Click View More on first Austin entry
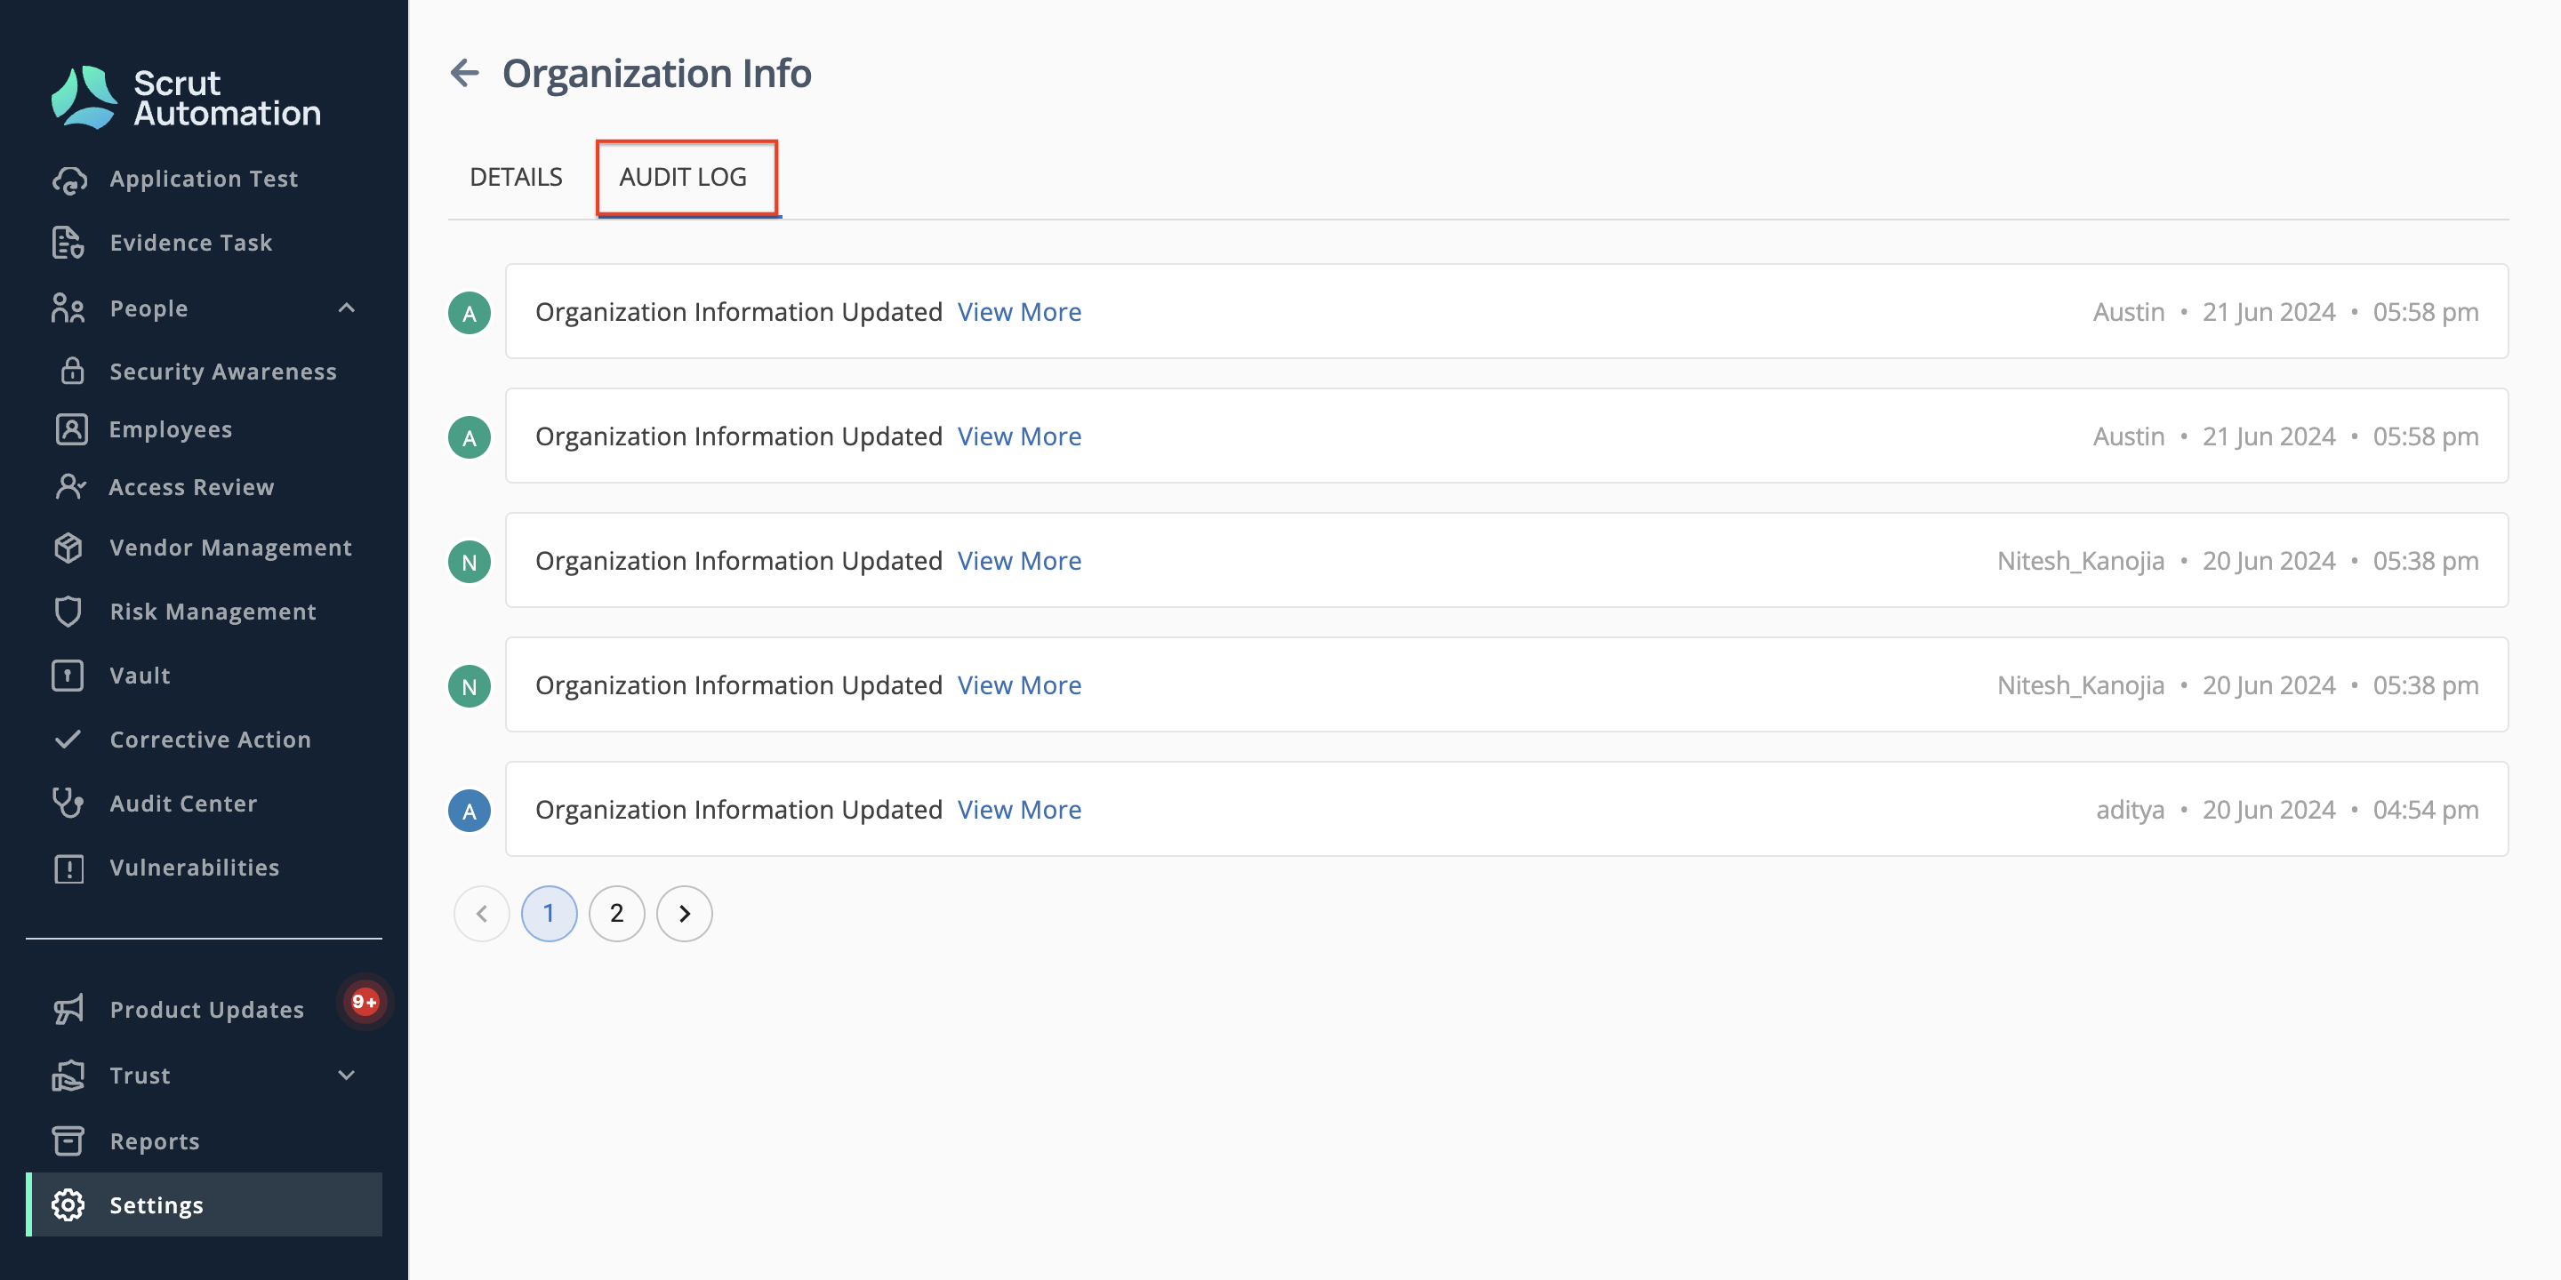Image resolution: width=2561 pixels, height=1280 pixels. (x=1019, y=312)
